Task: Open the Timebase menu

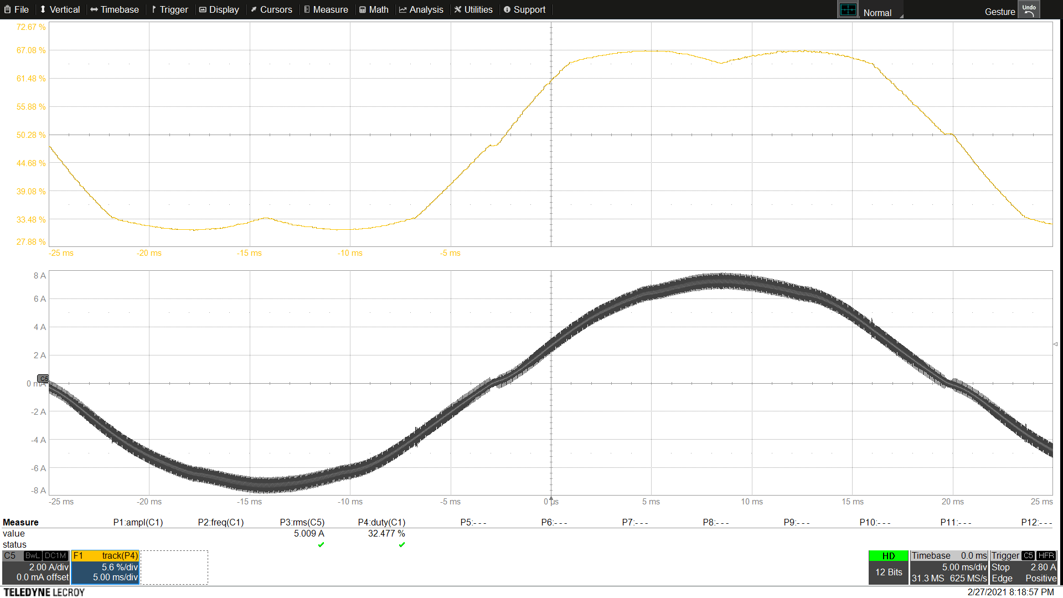Action: 115,9
